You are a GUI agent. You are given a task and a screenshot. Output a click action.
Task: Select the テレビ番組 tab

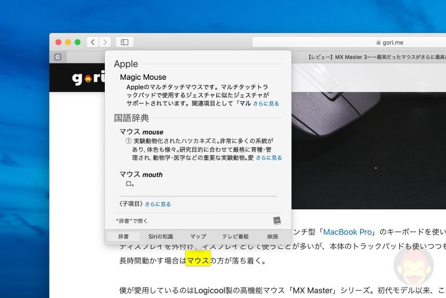pos(235,237)
